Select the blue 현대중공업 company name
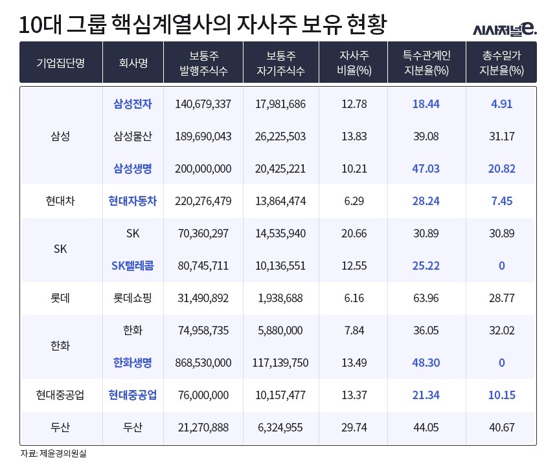 click(x=133, y=395)
